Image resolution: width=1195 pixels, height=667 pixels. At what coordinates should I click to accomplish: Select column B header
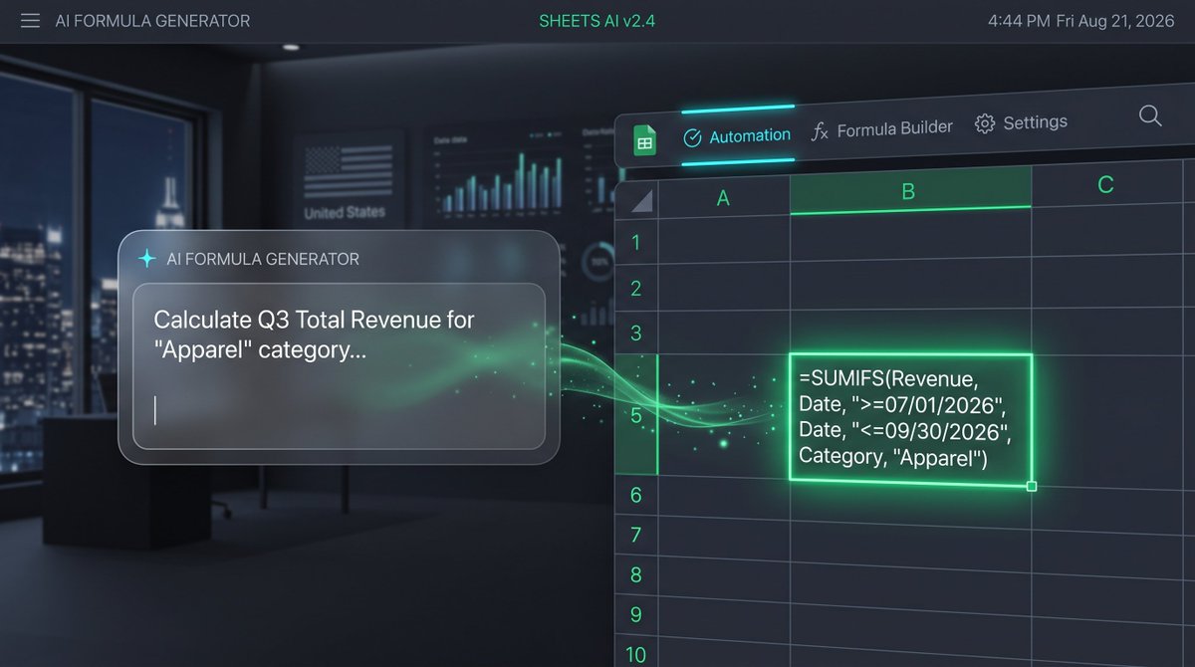point(909,190)
